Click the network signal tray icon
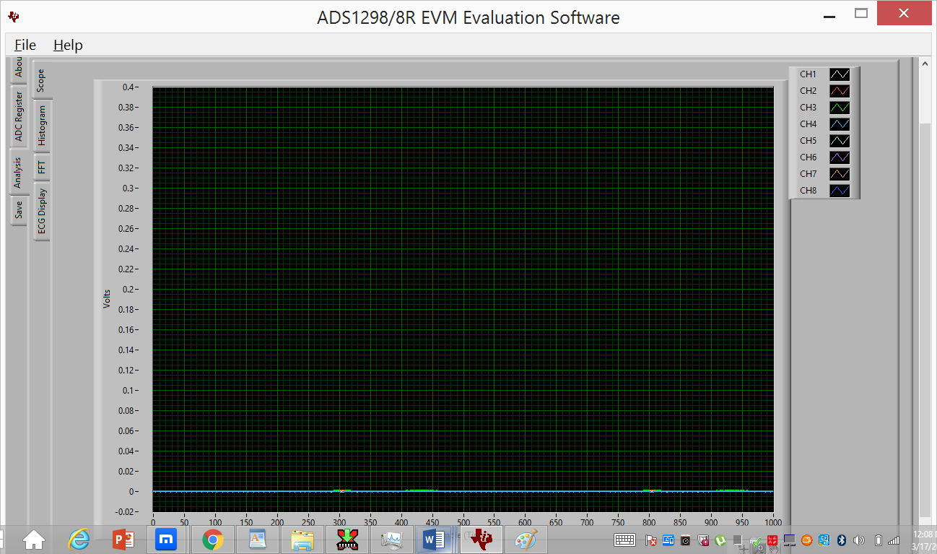The image size is (937, 554). pyautogui.click(x=892, y=540)
